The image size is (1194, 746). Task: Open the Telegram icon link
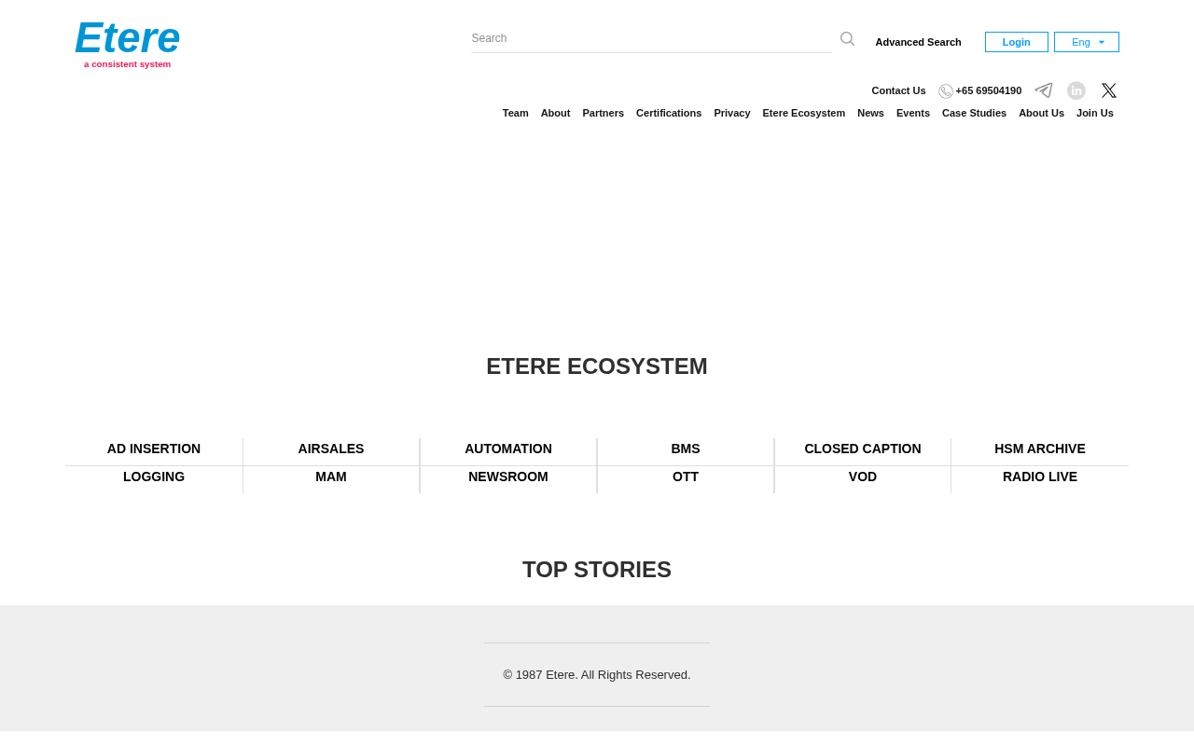1044,90
